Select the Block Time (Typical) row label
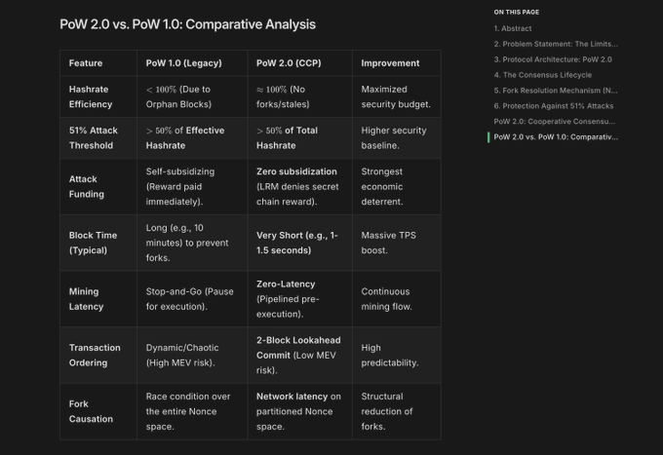The image size is (663, 455). tap(95, 243)
